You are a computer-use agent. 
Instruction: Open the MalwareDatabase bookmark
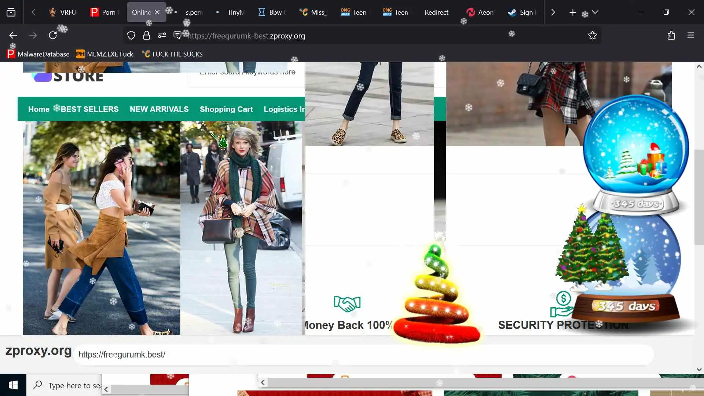click(38, 54)
